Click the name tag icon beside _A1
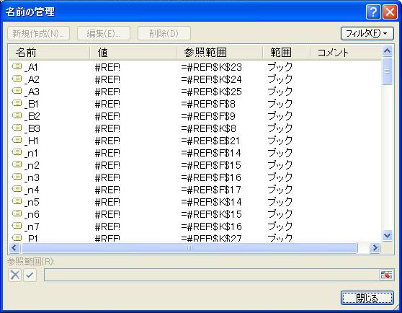The image size is (402, 313). tap(17, 66)
